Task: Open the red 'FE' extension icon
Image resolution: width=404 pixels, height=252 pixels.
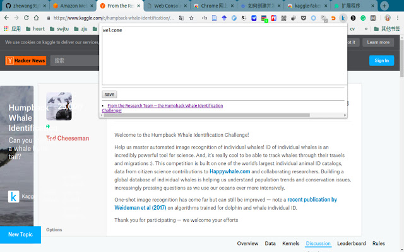Action: coord(273,18)
